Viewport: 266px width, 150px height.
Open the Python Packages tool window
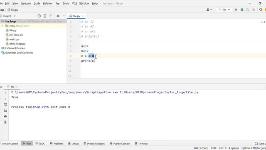pos(94,143)
